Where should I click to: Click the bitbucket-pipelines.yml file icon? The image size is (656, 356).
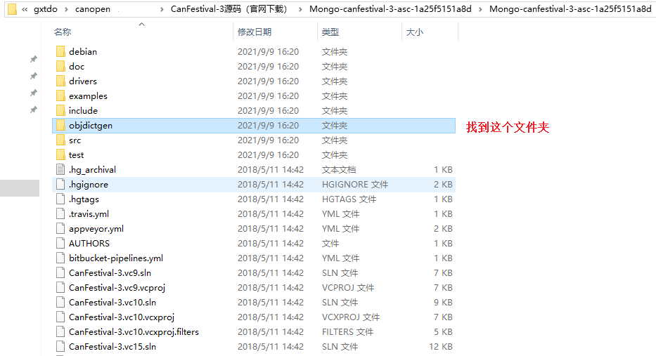(60, 258)
